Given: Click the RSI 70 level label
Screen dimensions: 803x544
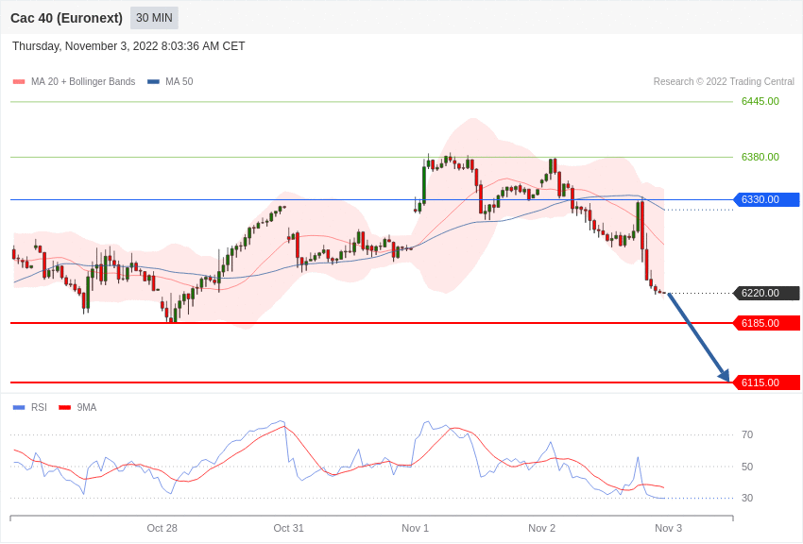Looking at the screenshot, I should (747, 434).
